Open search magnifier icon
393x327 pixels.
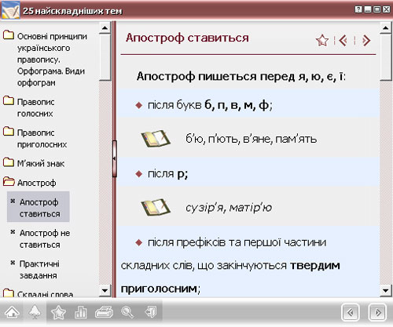127,312
